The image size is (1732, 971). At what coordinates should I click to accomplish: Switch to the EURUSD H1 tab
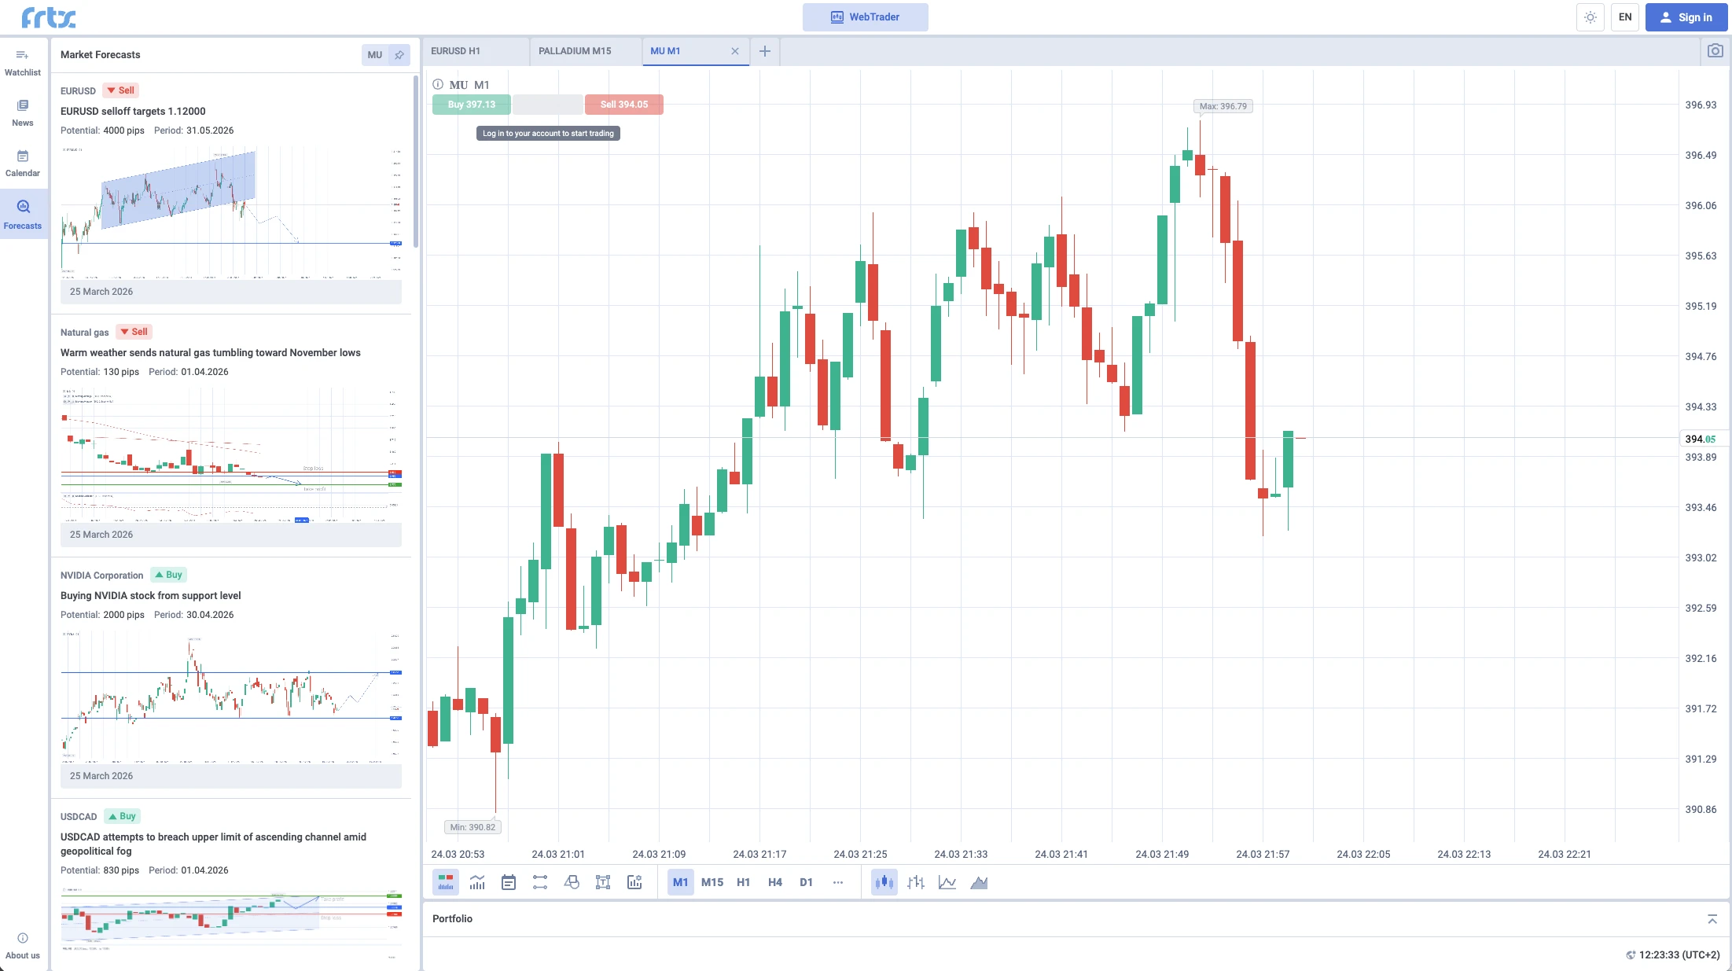tap(455, 51)
